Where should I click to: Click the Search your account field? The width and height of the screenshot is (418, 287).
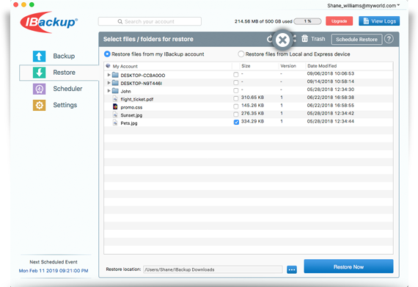coord(150,21)
